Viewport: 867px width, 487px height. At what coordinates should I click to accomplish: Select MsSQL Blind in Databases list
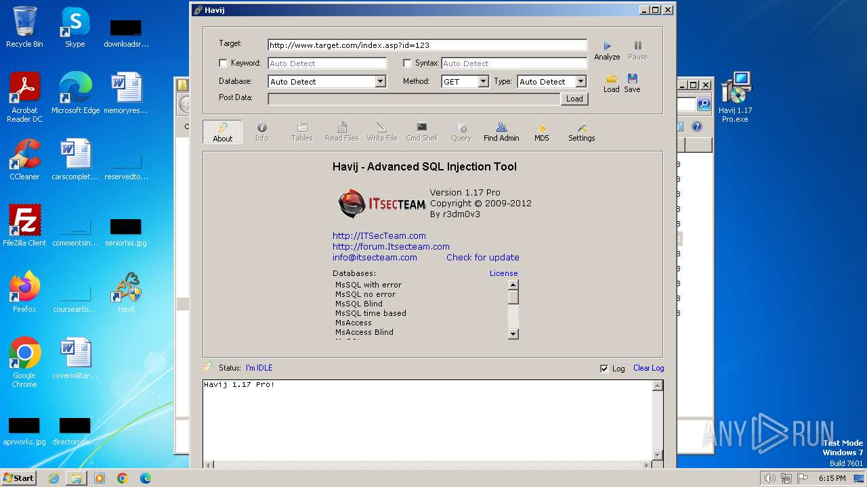(x=359, y=304)
